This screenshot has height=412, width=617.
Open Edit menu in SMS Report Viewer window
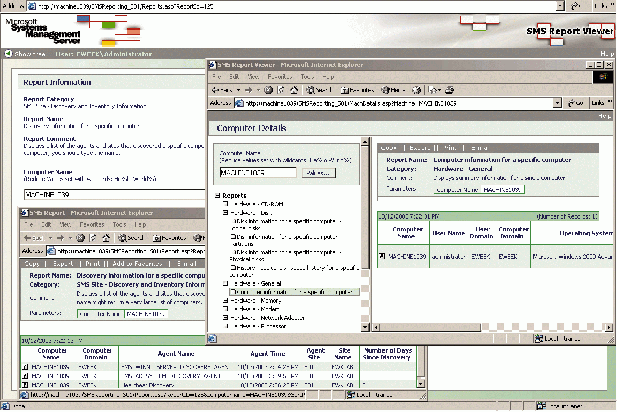(x=234, y=77)
